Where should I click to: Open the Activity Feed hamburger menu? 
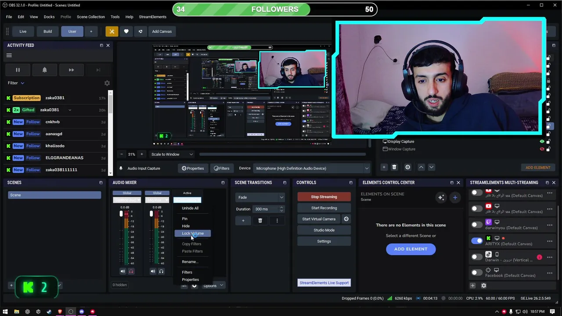(x=9, y=55)
